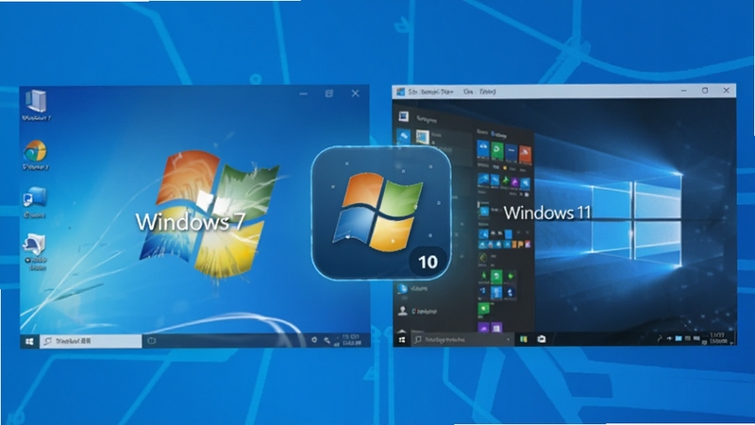Image resolution: width=755 pixels, height=425 pixels.
Task: Click the key-shaped tray icon in the Windows 7 window
Action: click(x=327, y=341)
